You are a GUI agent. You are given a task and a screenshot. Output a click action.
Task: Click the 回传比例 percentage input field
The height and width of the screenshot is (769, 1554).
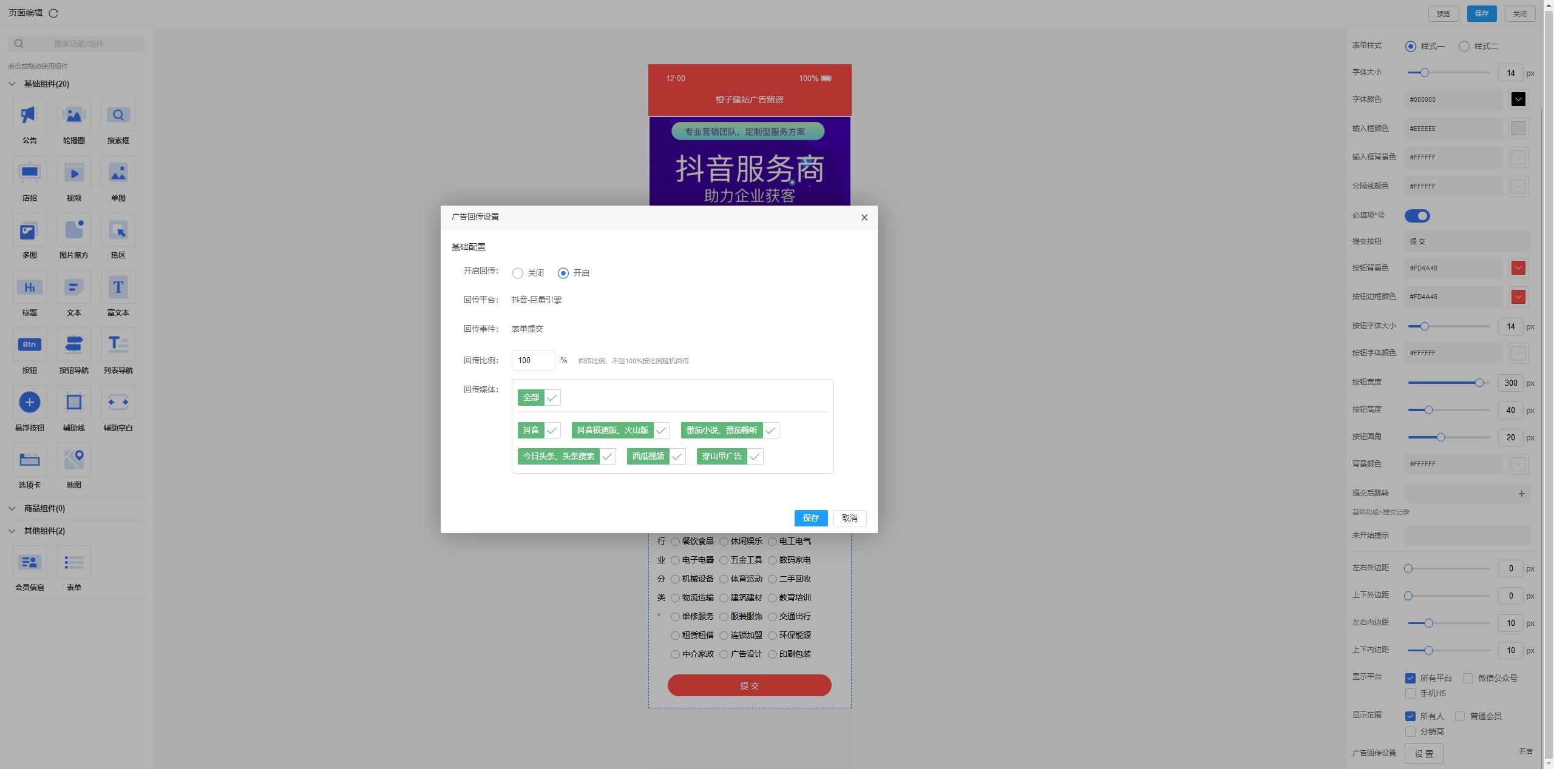click(533, 360)
